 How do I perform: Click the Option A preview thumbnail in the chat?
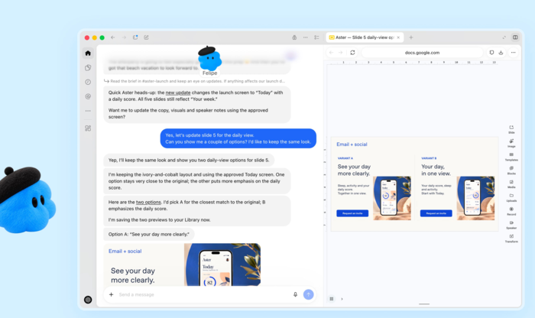point(182,264)
